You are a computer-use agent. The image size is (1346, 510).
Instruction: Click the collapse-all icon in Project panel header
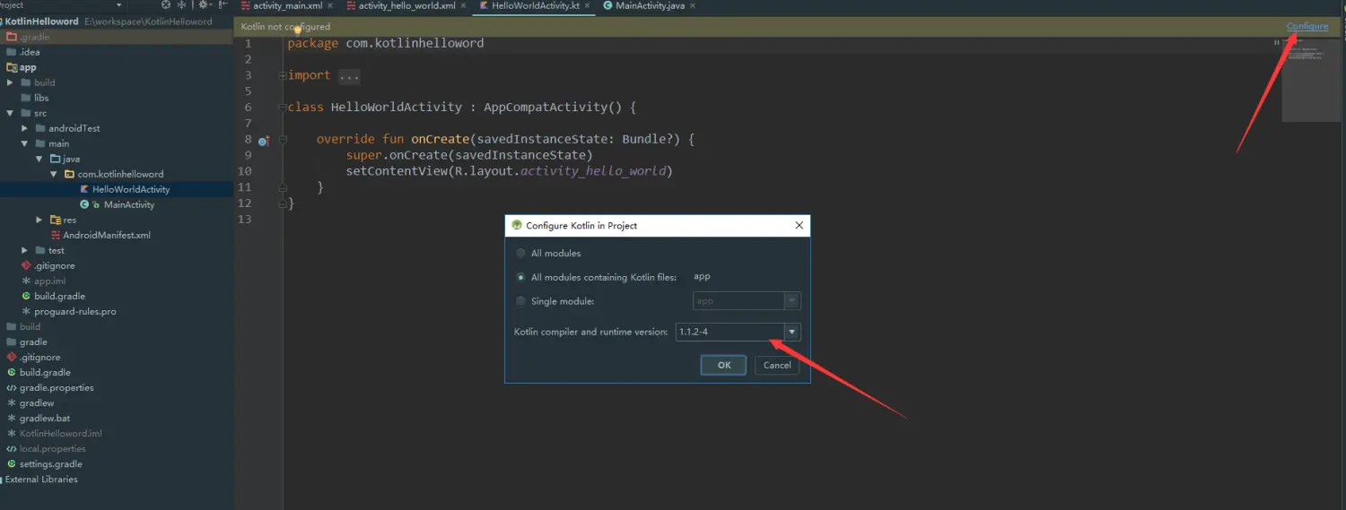pos(182,5)
